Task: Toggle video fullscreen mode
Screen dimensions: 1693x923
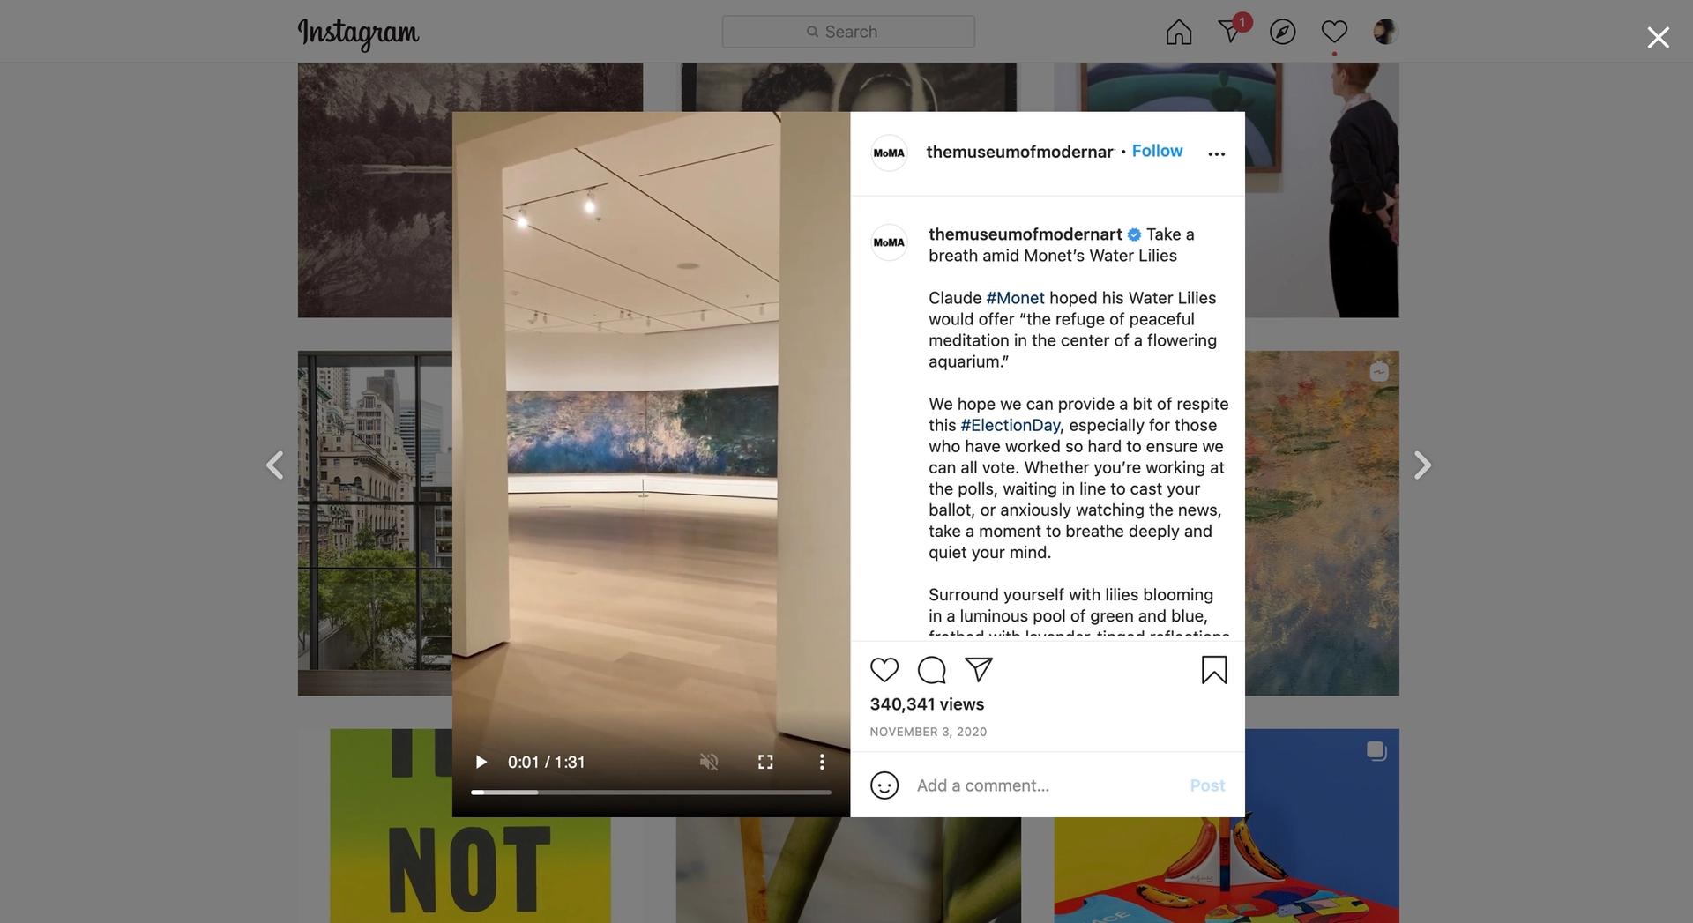Action: click(765, 762)
